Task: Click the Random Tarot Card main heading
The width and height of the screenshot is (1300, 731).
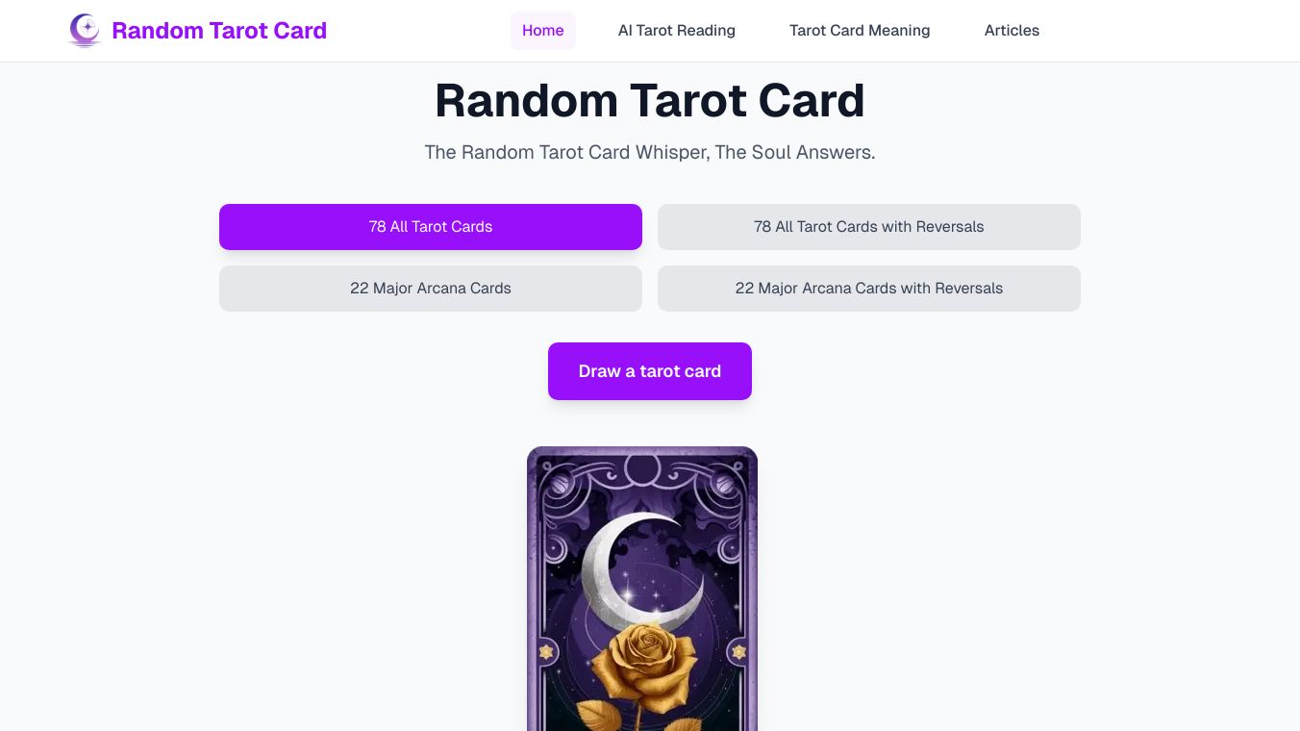Action: (650, 100)
